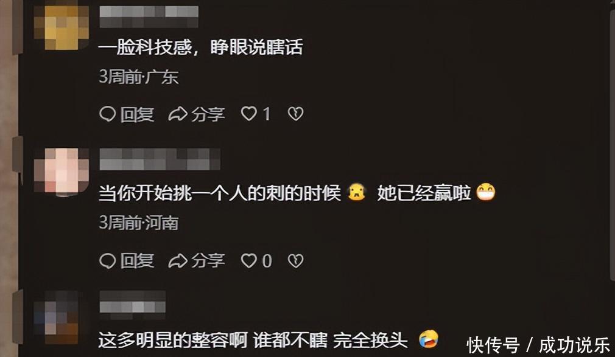
Task: Click reply bubble icon on Henan comment
Action: (x=107, y=260)
